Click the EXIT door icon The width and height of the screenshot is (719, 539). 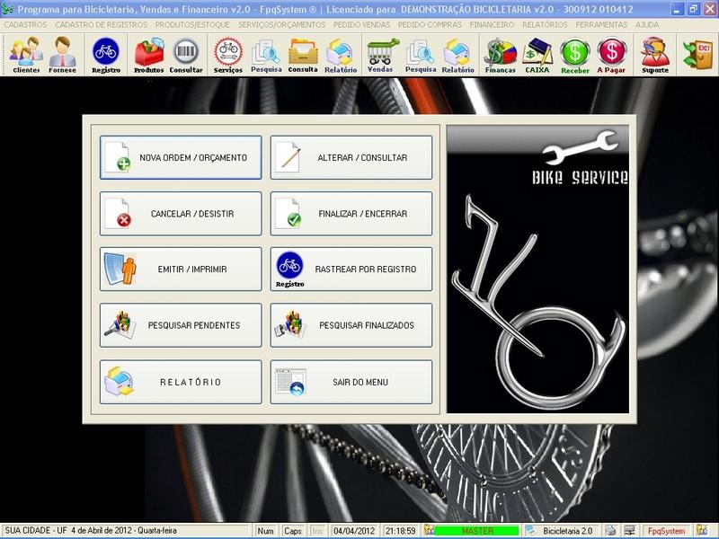[697, 55]
